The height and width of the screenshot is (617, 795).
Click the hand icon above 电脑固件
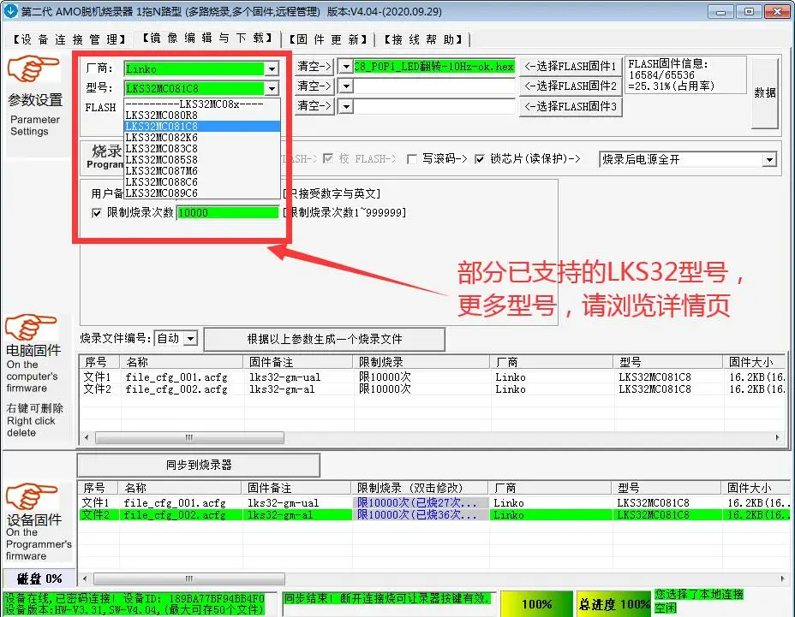pyautogui.click(x=31, y=327)
